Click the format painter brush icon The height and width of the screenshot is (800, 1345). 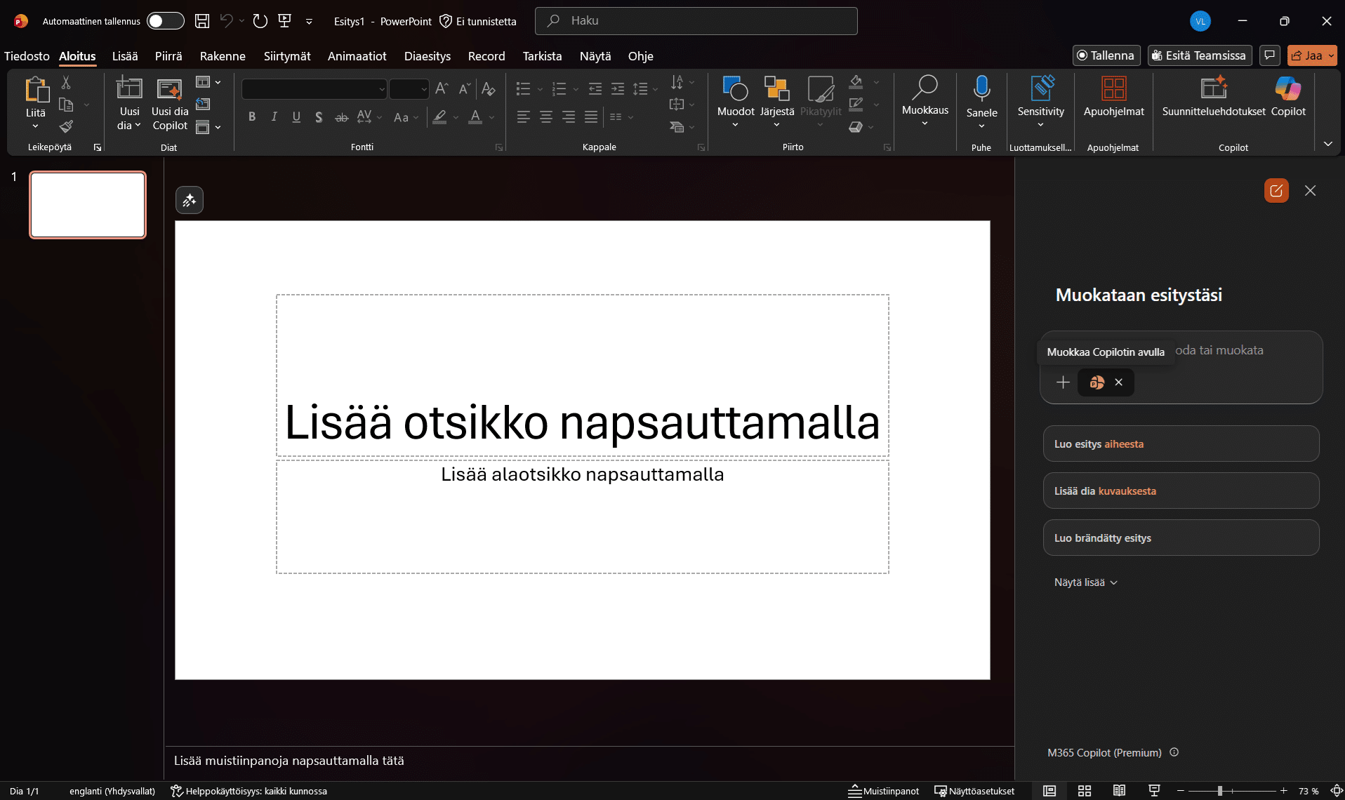click(66, 126)
